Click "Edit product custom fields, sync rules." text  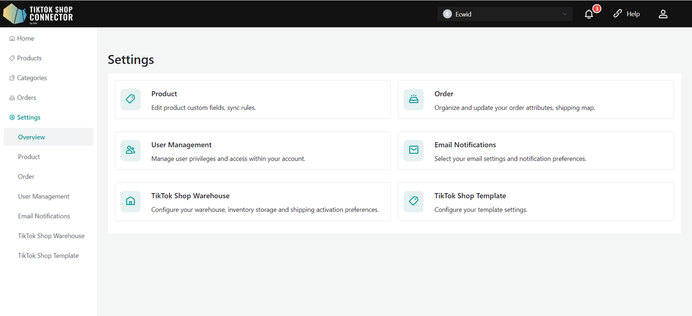pyautogui.click(x=204, y=108)
